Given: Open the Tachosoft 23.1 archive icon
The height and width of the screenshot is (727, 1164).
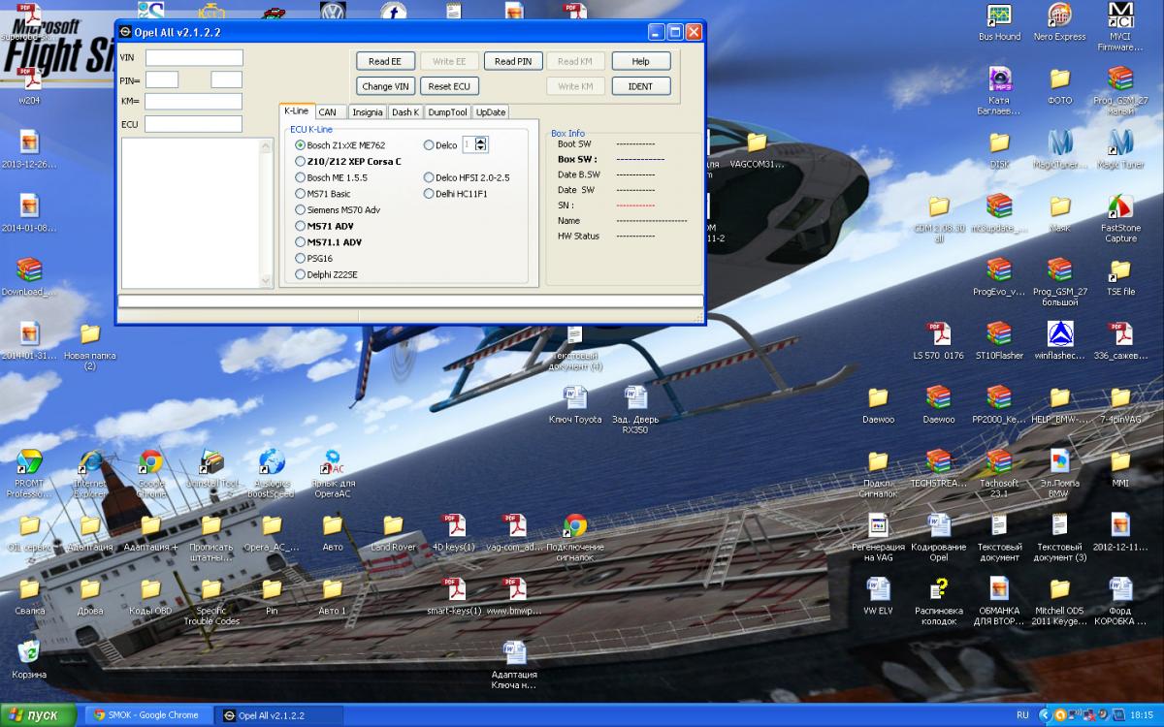Looking at the screenshot, I should click(x=998, y=461).
